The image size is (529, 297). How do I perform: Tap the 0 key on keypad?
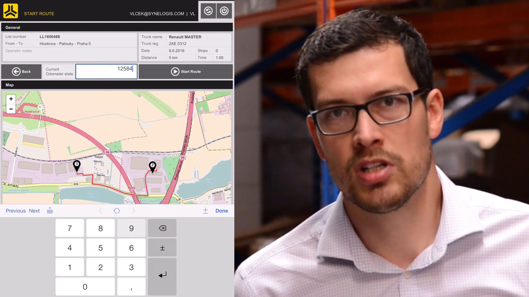click(85, 287)
